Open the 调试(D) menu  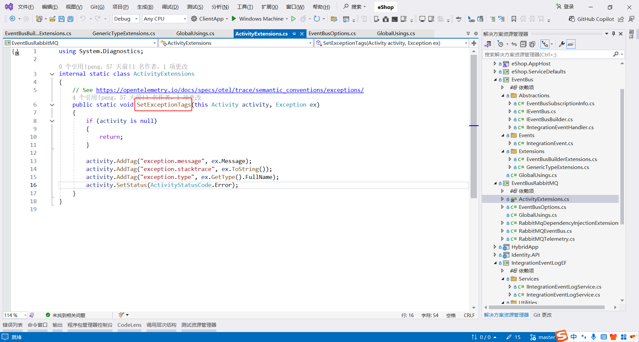(x=170, y=7)
